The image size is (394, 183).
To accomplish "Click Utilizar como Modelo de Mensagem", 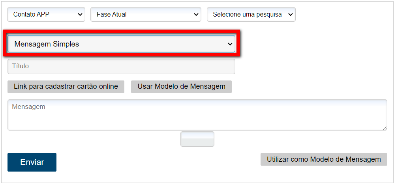I will (x=324, y=159).
